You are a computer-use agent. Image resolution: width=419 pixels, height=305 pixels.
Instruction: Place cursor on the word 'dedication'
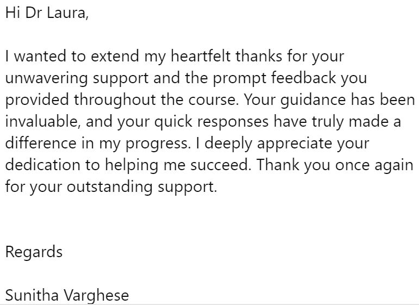[x=43, y=165]
